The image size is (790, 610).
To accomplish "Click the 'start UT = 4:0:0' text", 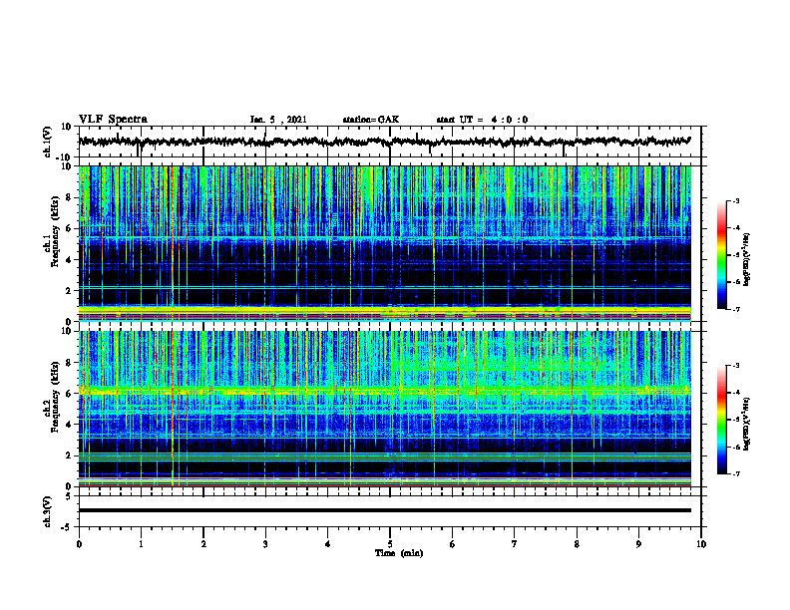I will 482,120.
